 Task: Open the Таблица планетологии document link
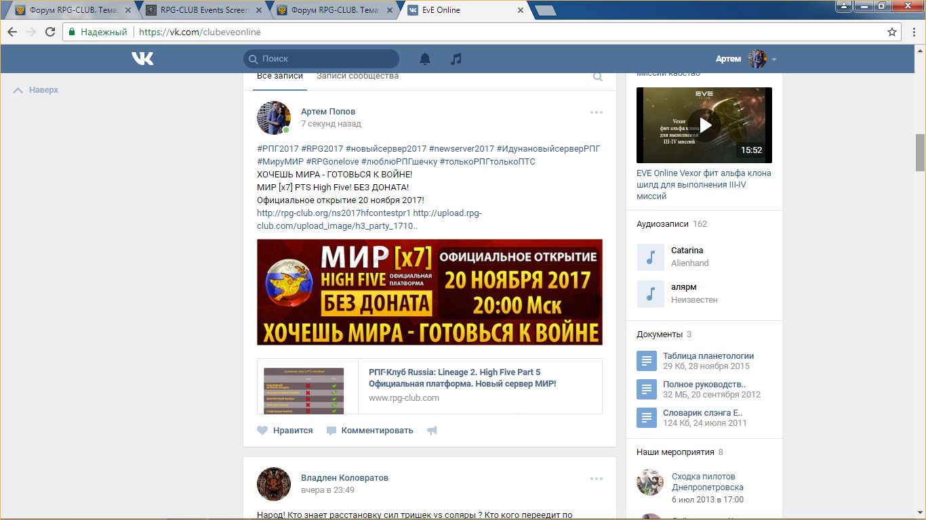click(708, 356)
